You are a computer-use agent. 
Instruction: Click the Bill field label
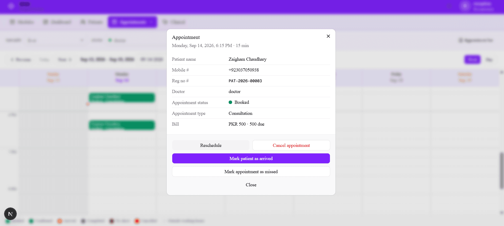(x=175, y=124)
